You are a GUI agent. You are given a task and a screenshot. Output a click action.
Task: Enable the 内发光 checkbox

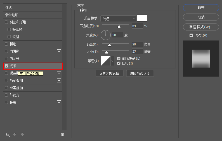point(6,59)
